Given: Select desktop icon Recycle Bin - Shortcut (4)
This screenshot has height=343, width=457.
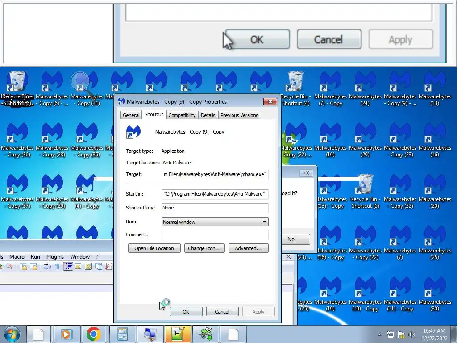Looking at the screenshot, I should [296, 89].
